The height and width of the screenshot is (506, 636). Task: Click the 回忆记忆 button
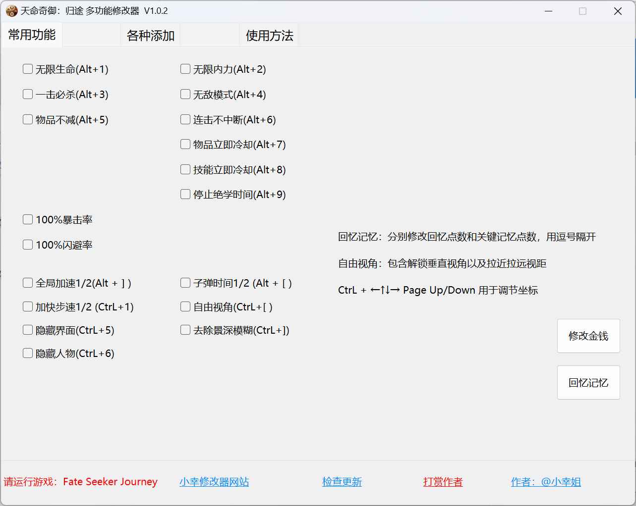[x=588, y=382]
